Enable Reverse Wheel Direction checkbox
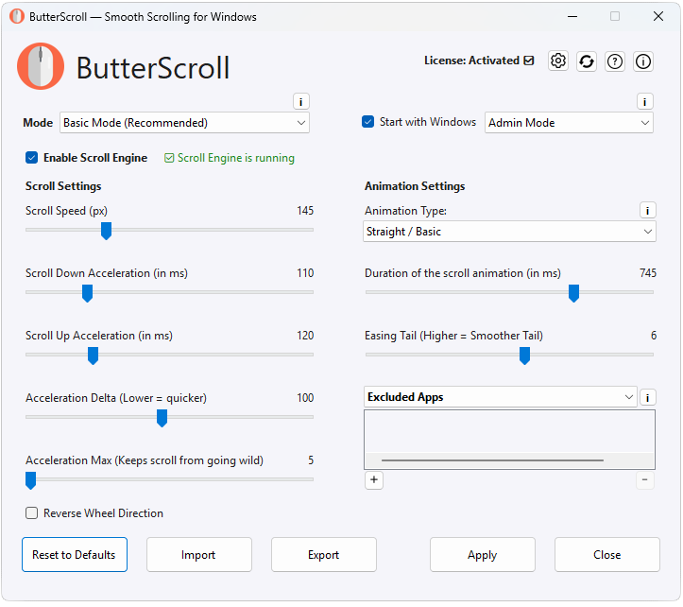Screen dimensions: 683x607 [x=32, y=513]
